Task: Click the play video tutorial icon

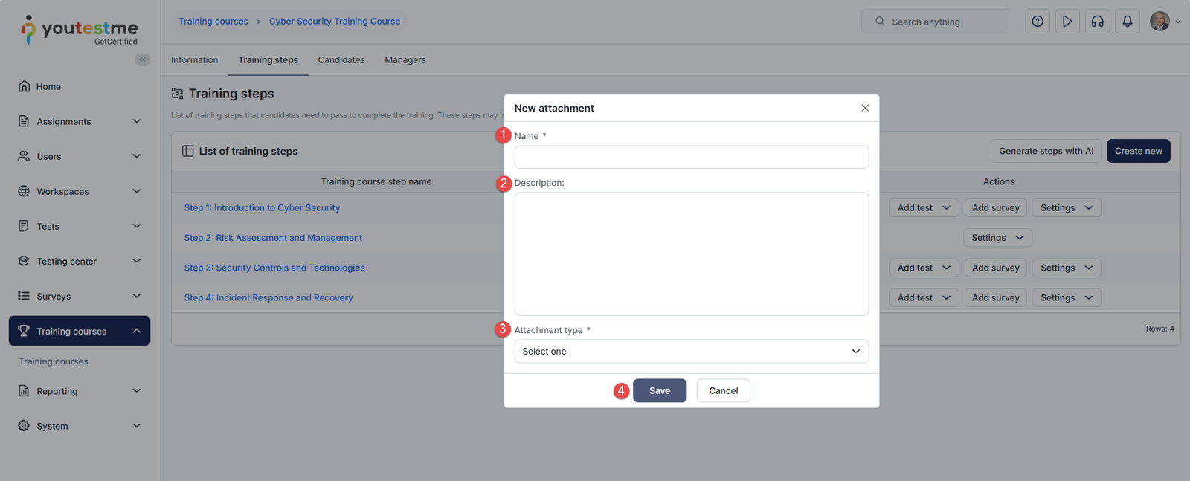Action: [x=1067, y=22]
